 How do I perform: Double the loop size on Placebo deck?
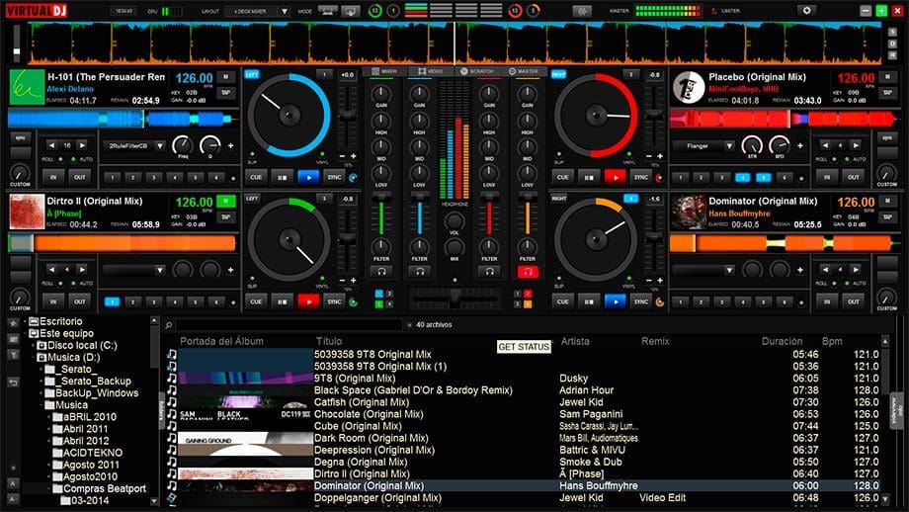point(856,145)
